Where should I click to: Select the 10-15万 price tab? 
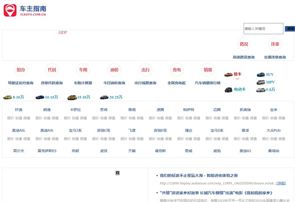point(51,97)
